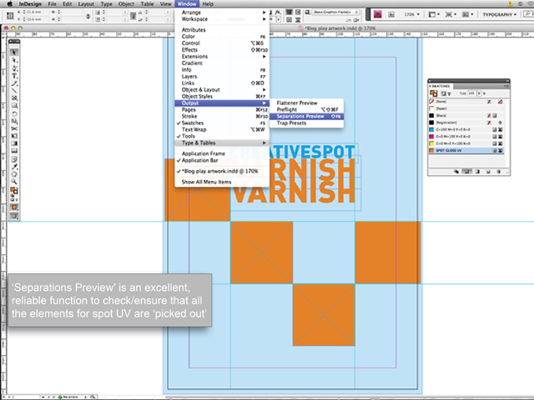Choose Text Wrap from Window menu
Image resolution: width=534 pixels, height=400 pixels.
click(222, 130)
